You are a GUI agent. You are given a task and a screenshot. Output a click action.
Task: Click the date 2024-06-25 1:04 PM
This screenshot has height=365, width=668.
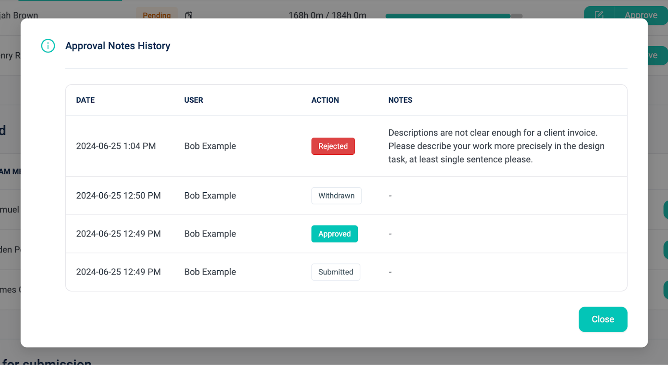[116, 146]
